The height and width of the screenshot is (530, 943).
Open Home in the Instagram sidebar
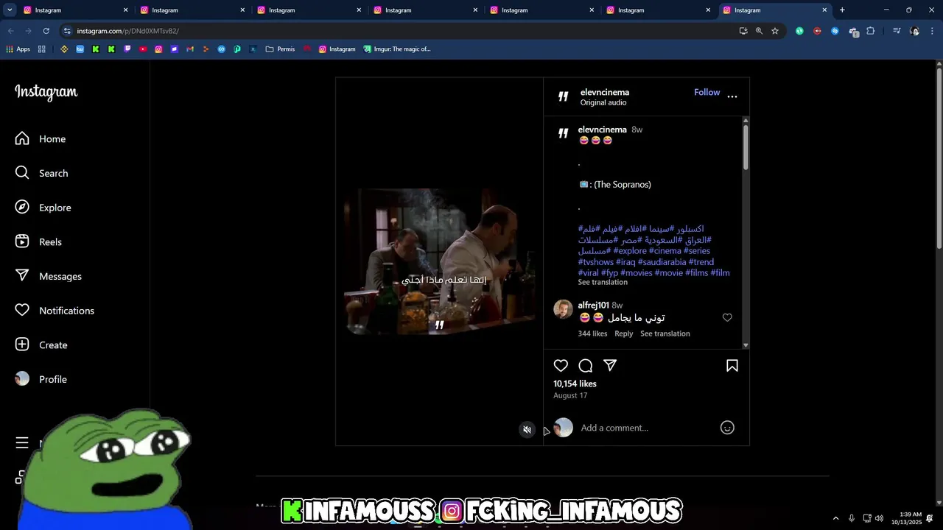(x=41, y=138)
